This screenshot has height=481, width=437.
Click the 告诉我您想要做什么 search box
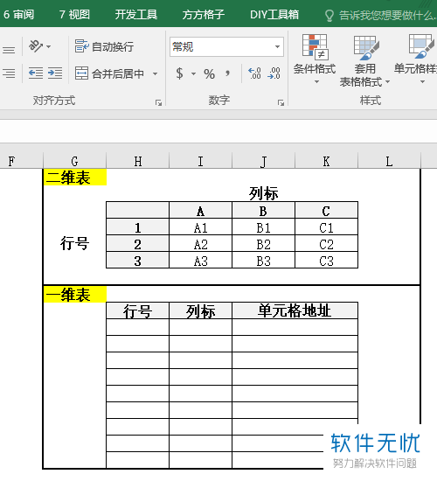380,15
